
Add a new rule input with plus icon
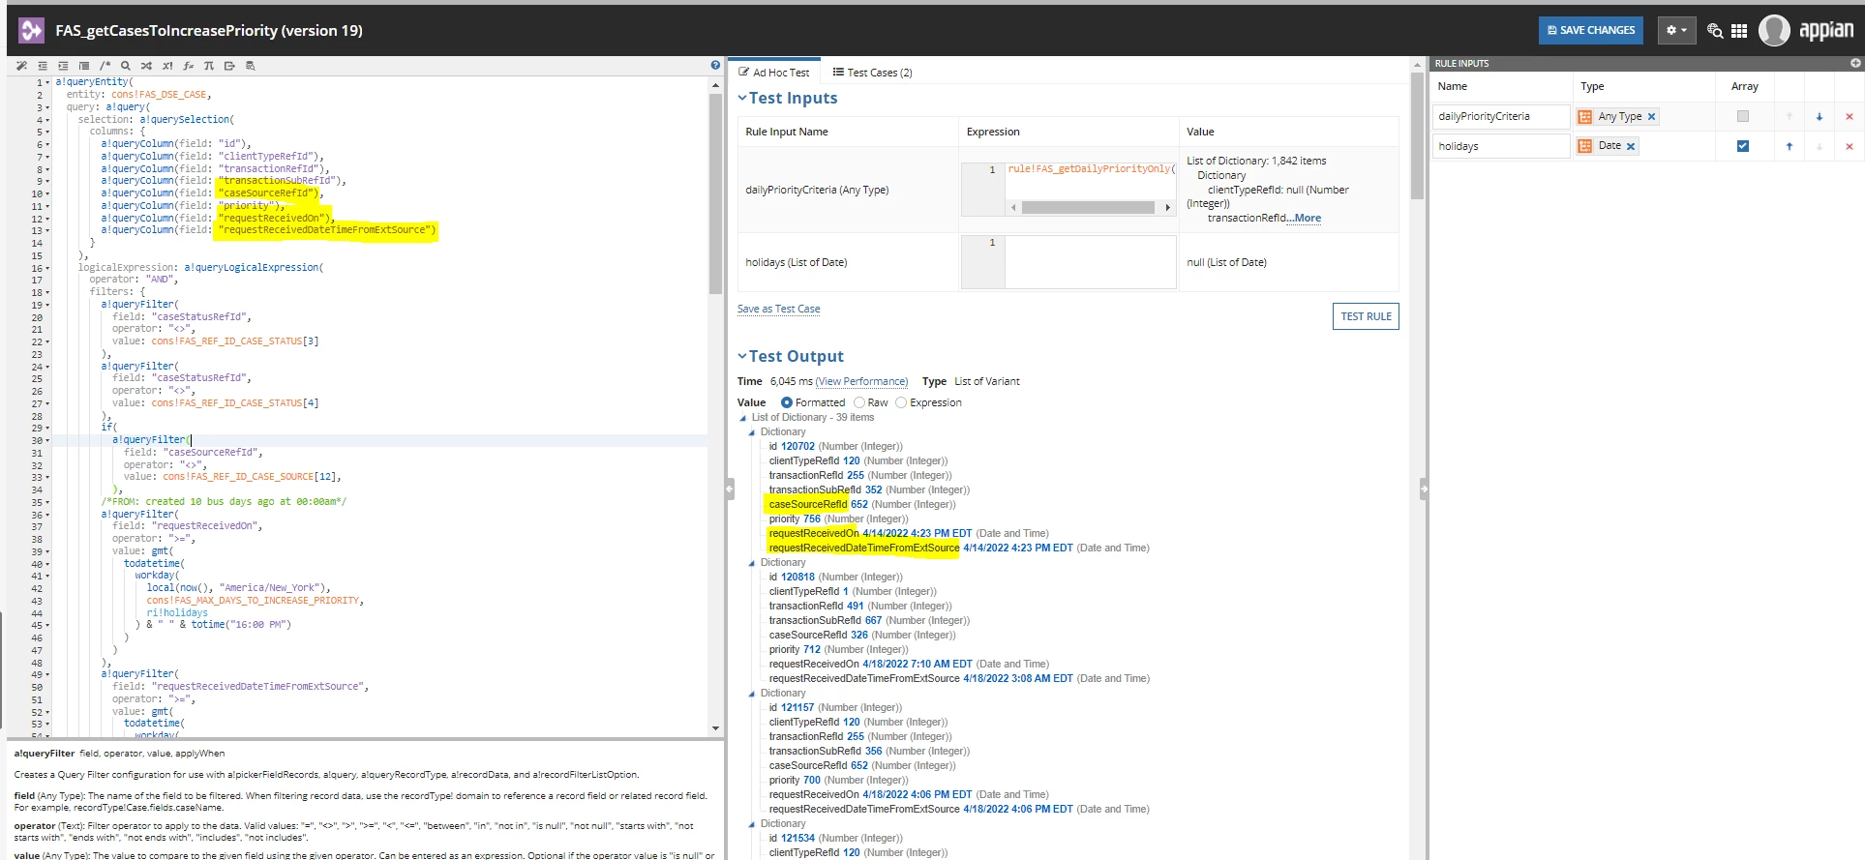point(1855,63)
